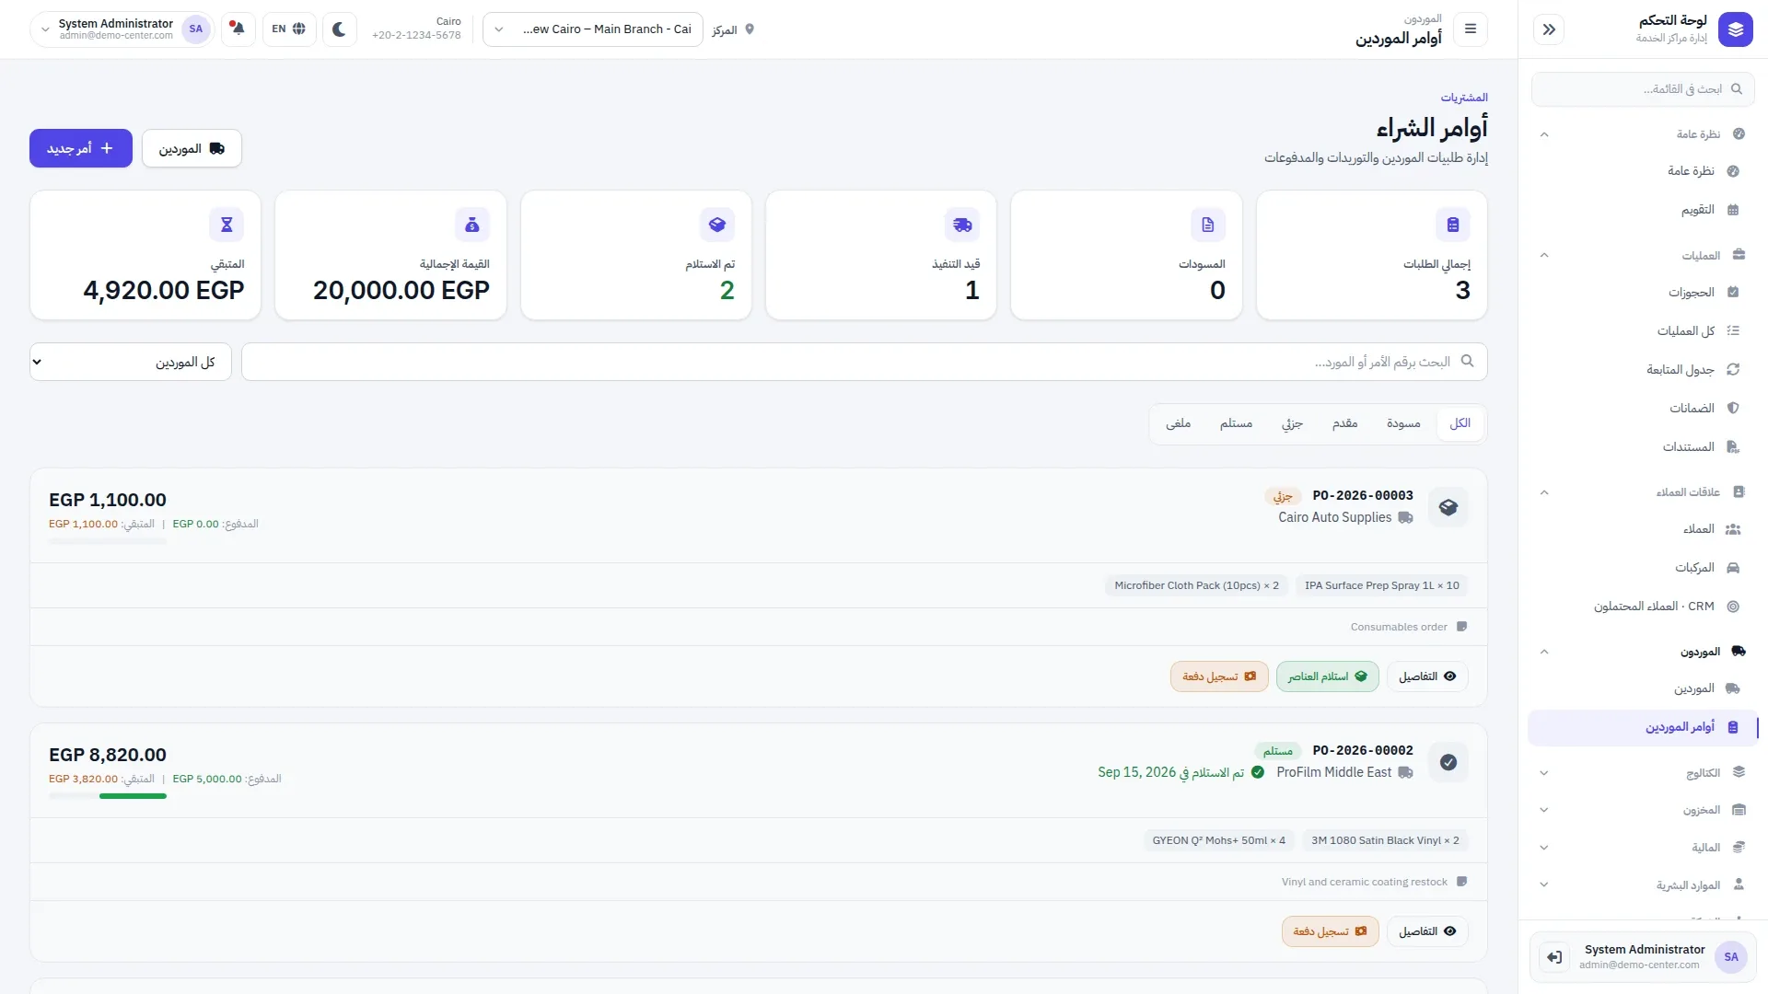Click استلام العناصر receive items button
This screenshot has width=1768, height=994.
(x=1327, y=676)
